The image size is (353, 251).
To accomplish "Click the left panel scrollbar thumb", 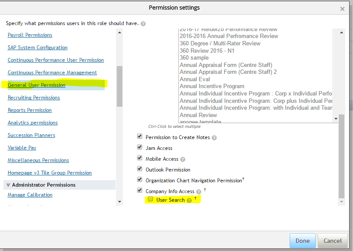I will point(119,86).
